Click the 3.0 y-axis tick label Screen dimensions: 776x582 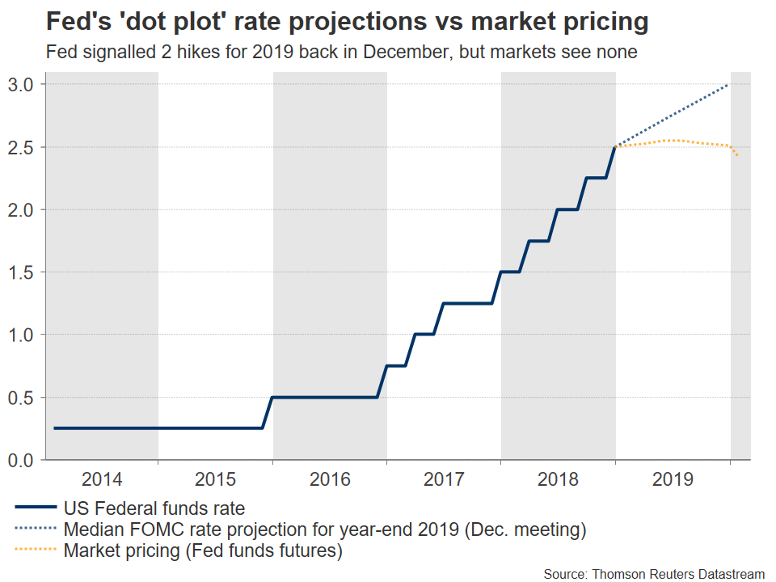pos(22,84)
